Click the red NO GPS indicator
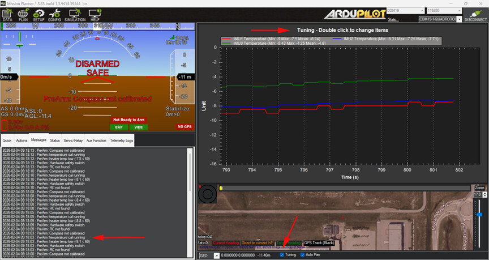 pyautogui.click(x=185, y=126)
